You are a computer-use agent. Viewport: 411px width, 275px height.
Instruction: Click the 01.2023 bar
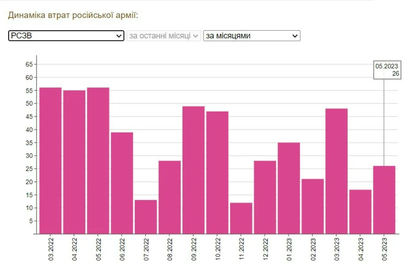tap(289, 188)
